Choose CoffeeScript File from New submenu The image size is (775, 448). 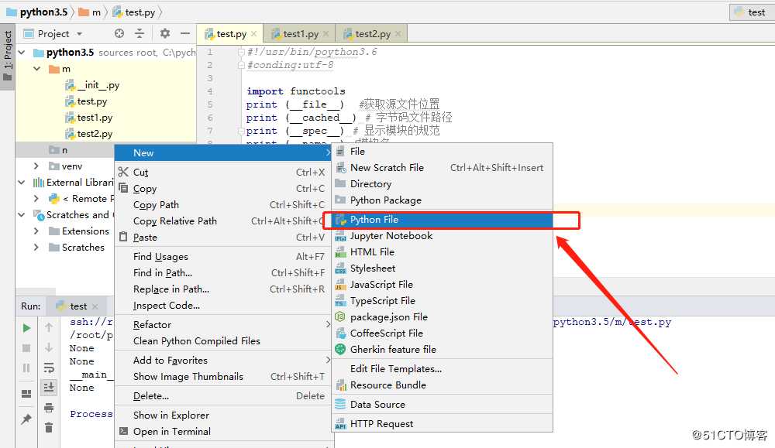pos(442,333)
